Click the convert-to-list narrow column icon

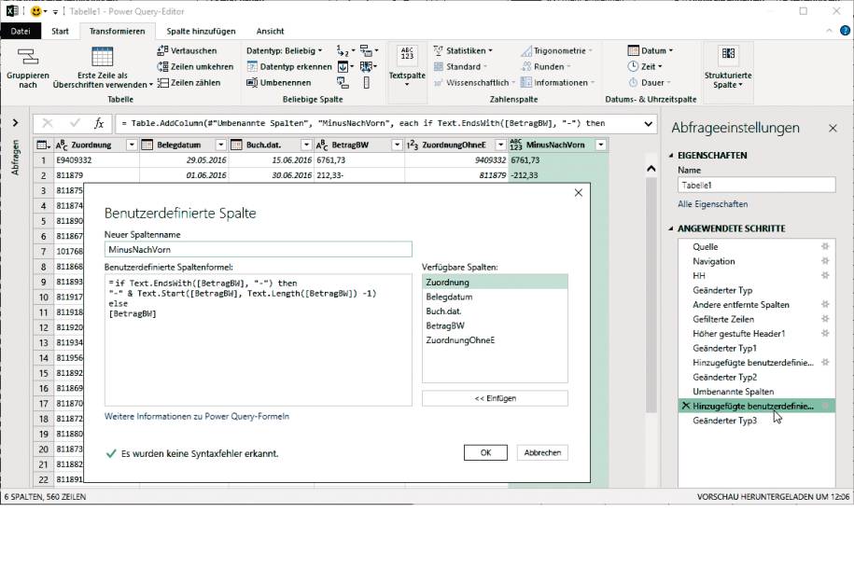coord(367,83)
